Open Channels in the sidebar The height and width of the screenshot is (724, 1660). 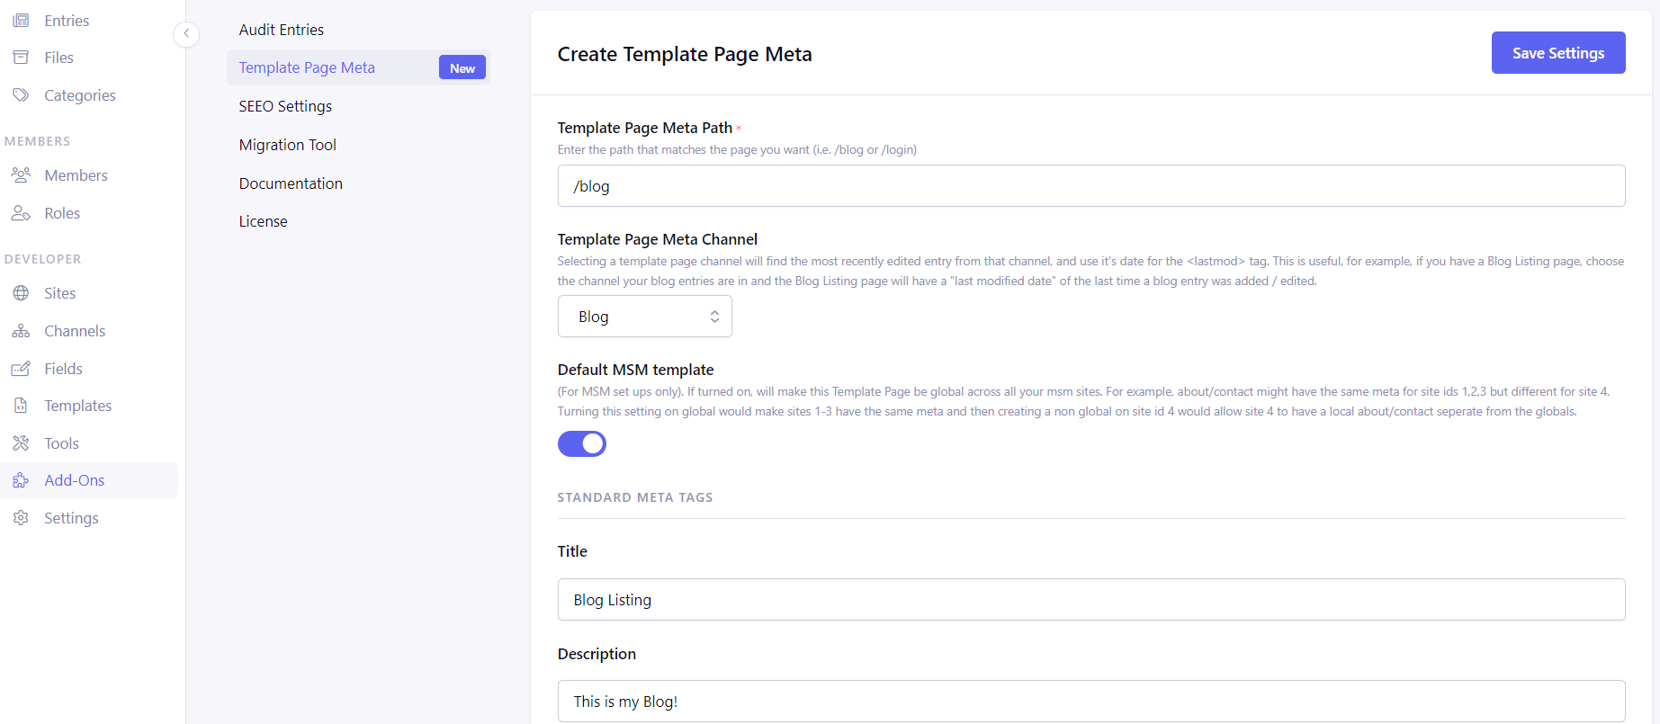(75, 331)
